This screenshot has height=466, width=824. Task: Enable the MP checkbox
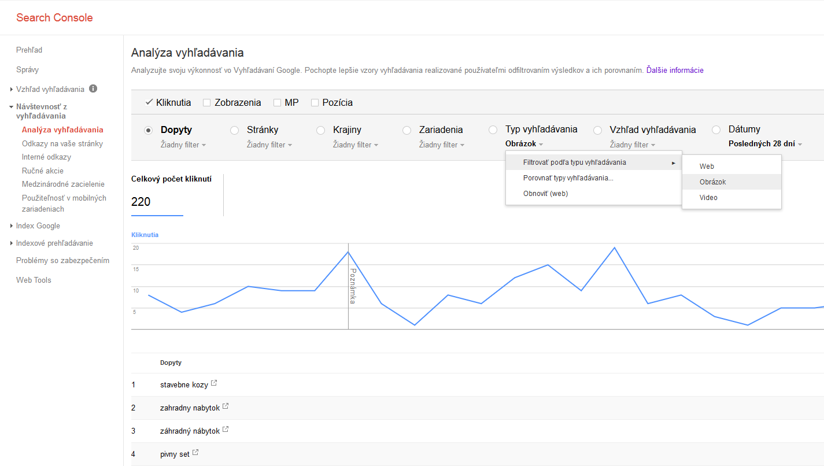[277, 103]
